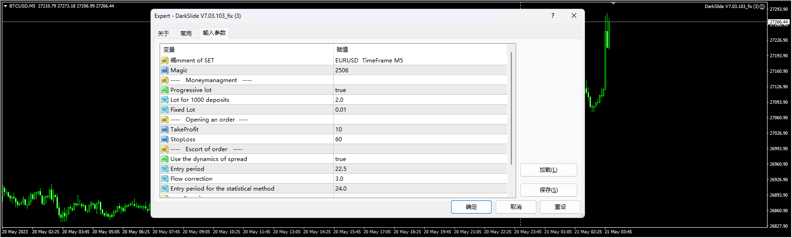Click the string icon of Opening an order row

(x=164, y=120)
